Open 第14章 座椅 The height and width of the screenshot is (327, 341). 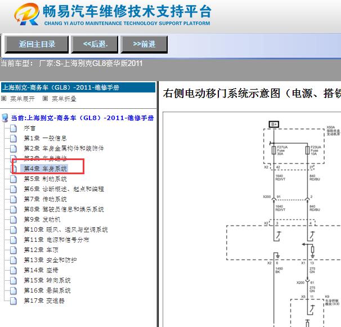tap(41, 271)
